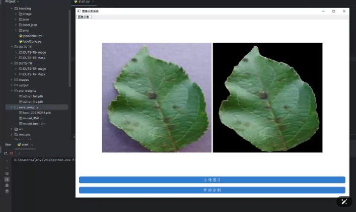Image resolution: width=356 pixels, height=212 pixels.
Task: Select the DUTS-TR-Mask folder name
Action: [34, 74]
